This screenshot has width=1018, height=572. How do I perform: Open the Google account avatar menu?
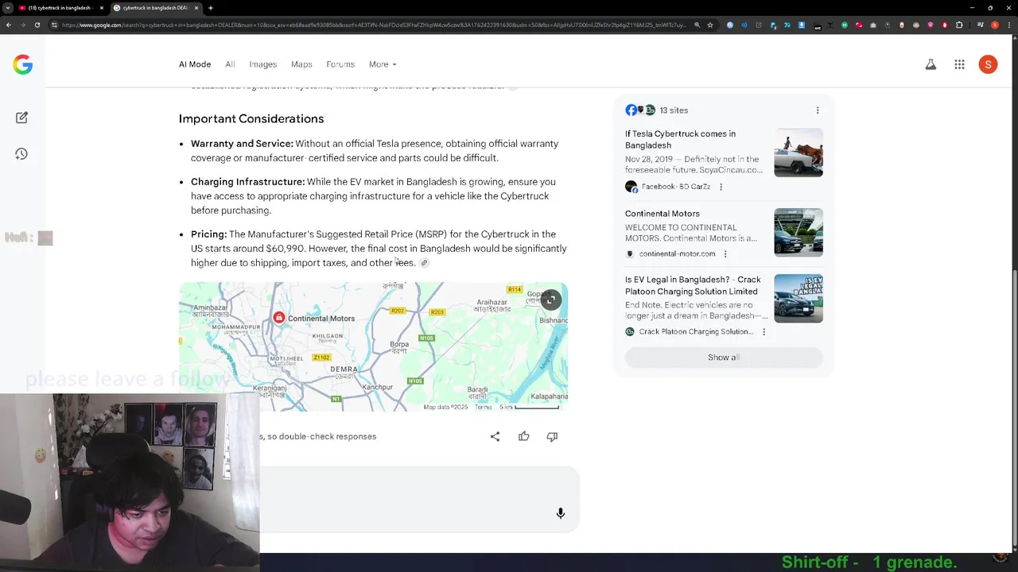(988, 64)
